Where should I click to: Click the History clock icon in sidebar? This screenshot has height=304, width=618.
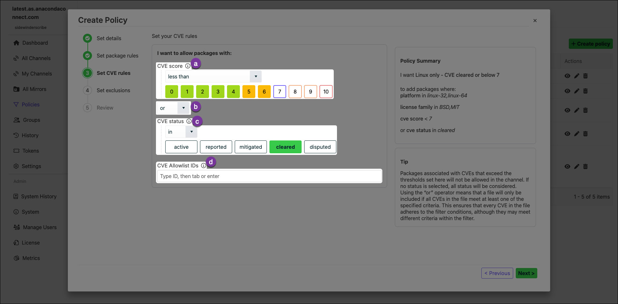(16, 135)
